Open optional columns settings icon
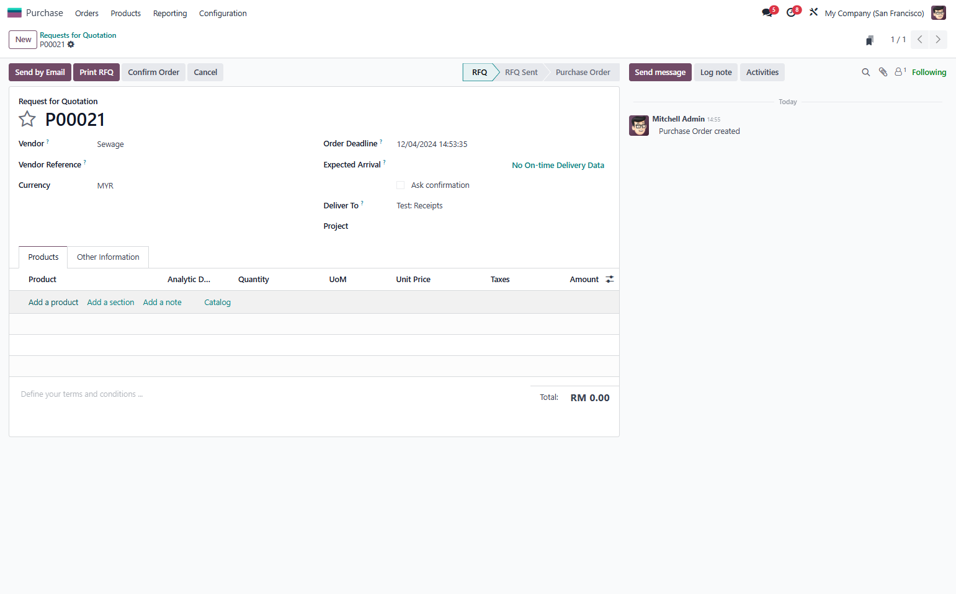The image size is (956, 594). pos(610,280)
